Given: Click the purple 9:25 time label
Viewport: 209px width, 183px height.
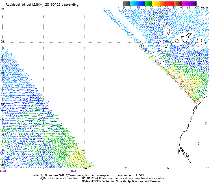Looking at the screenshot, I should (3, 171).
